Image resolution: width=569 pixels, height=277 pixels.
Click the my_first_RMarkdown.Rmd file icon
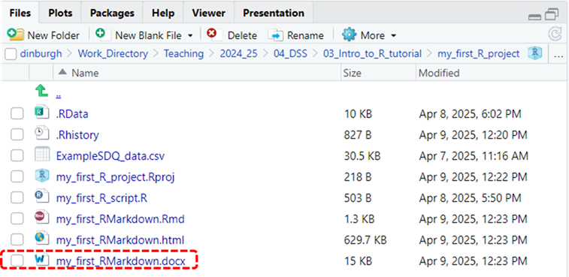click(41, 218)
